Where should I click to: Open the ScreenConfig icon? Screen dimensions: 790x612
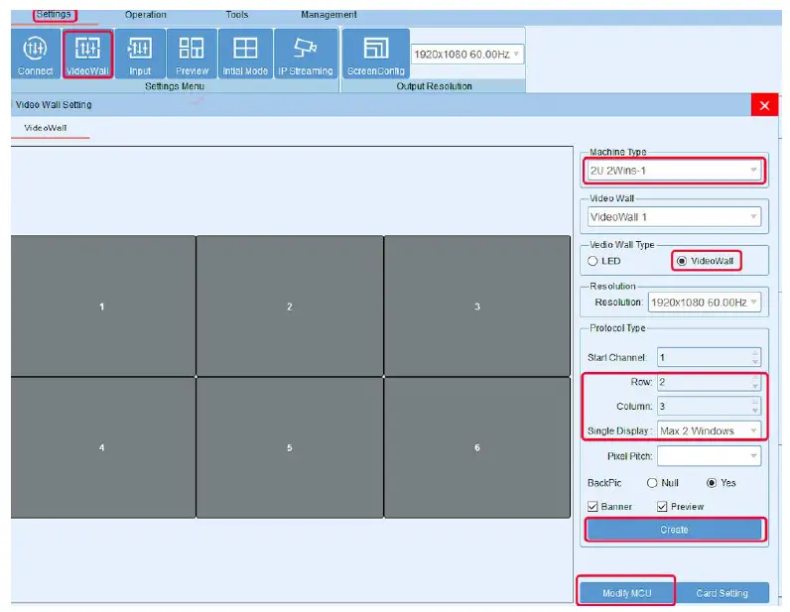pos(376,54)
